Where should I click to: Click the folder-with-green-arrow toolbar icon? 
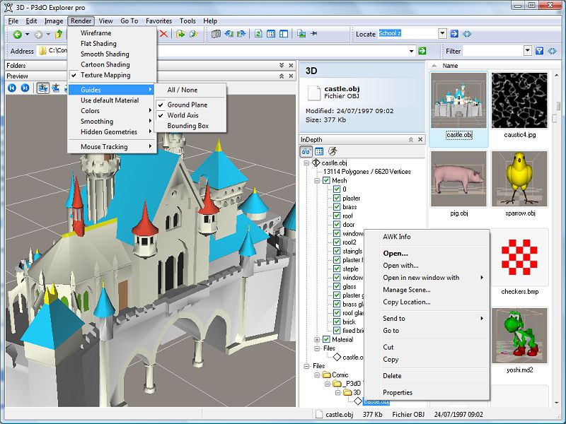click(180, 34)
